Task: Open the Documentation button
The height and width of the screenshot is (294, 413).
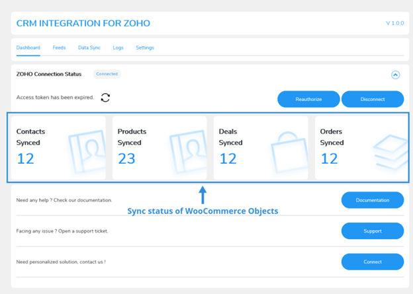Action: 373,200
